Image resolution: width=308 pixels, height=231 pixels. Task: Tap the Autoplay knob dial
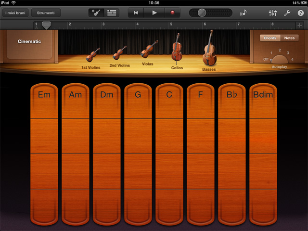pos(279,59)
